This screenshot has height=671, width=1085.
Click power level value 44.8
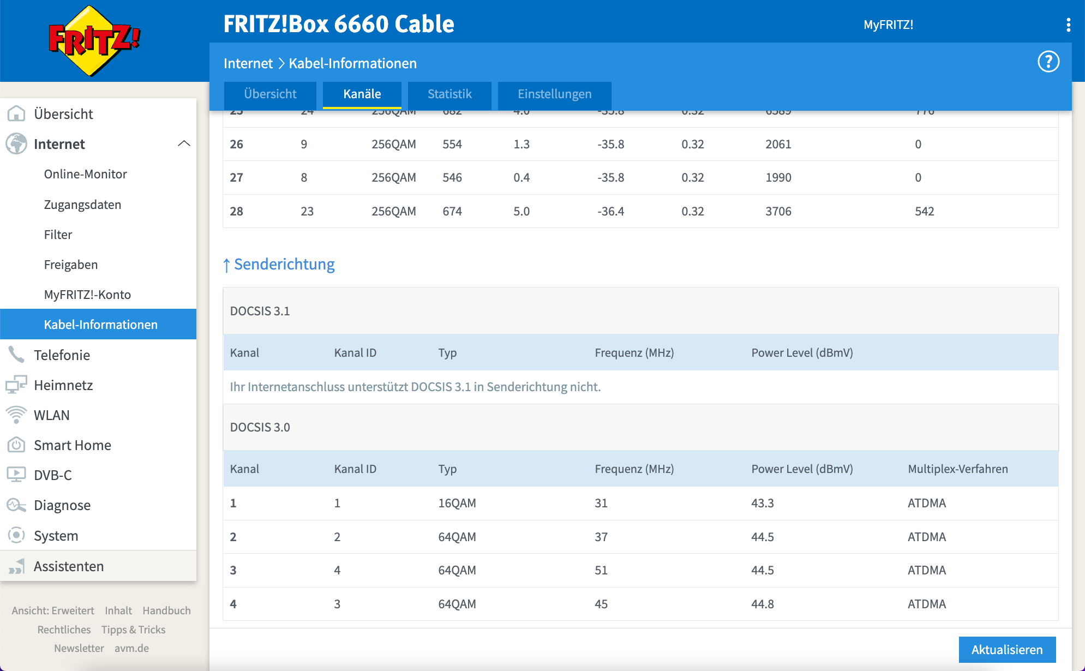762,604
